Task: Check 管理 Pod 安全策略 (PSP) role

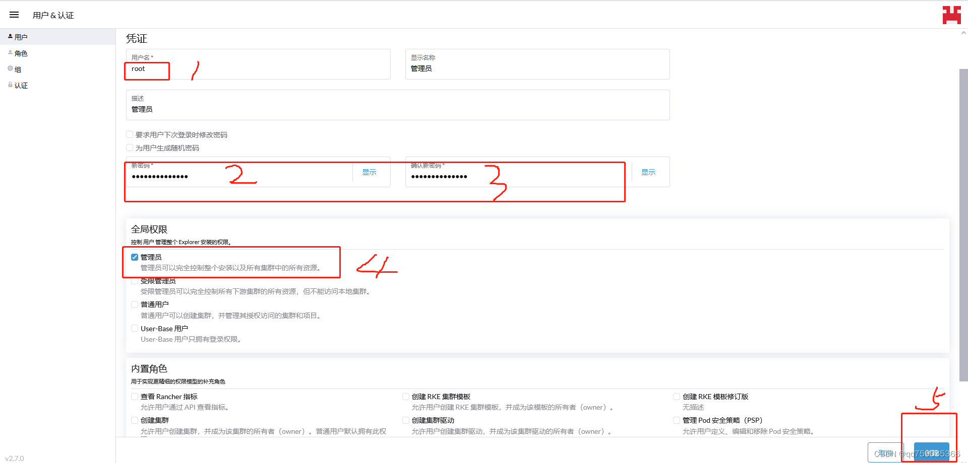Action: pyautogui.click(x=677, y=420)
